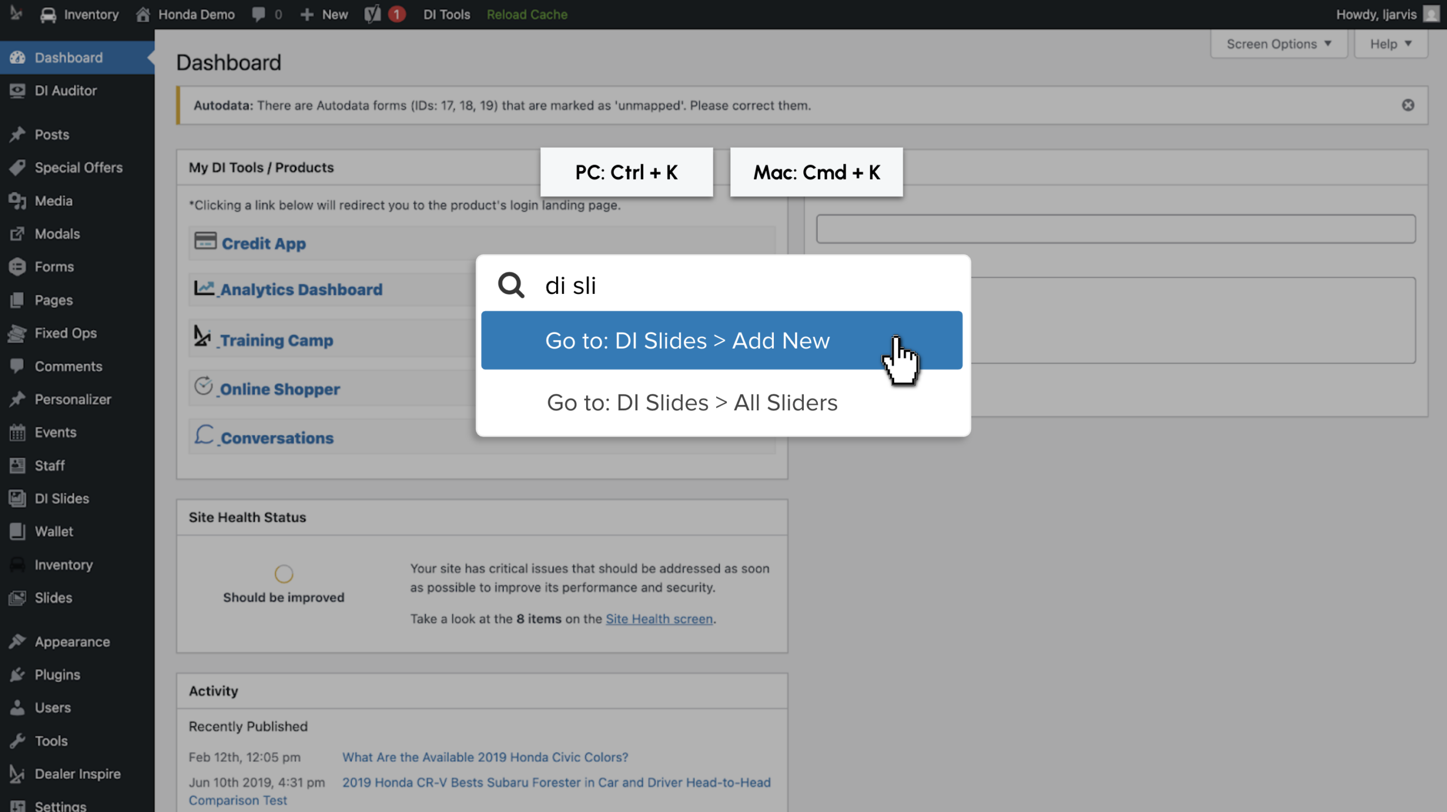Click the Modals external-link icon
1447x812 pixels.
coord(18,233)
